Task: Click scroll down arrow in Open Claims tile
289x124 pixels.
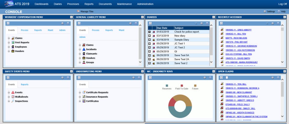Action: click(x=282, y=116)
